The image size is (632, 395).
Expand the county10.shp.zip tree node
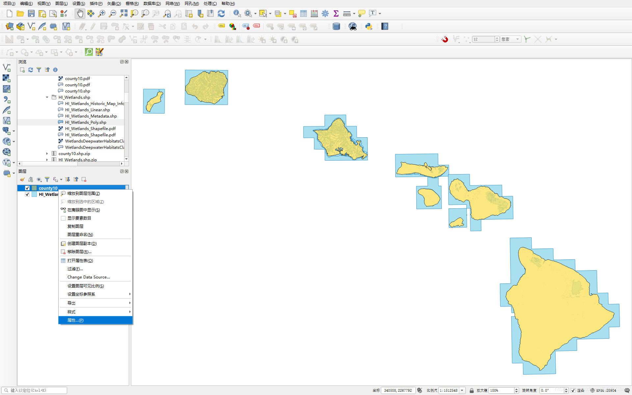47,153
